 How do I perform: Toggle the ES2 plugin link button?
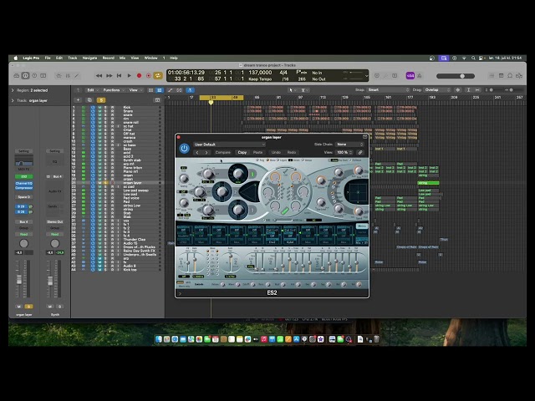pyautogui.click(x=360, y=152)
